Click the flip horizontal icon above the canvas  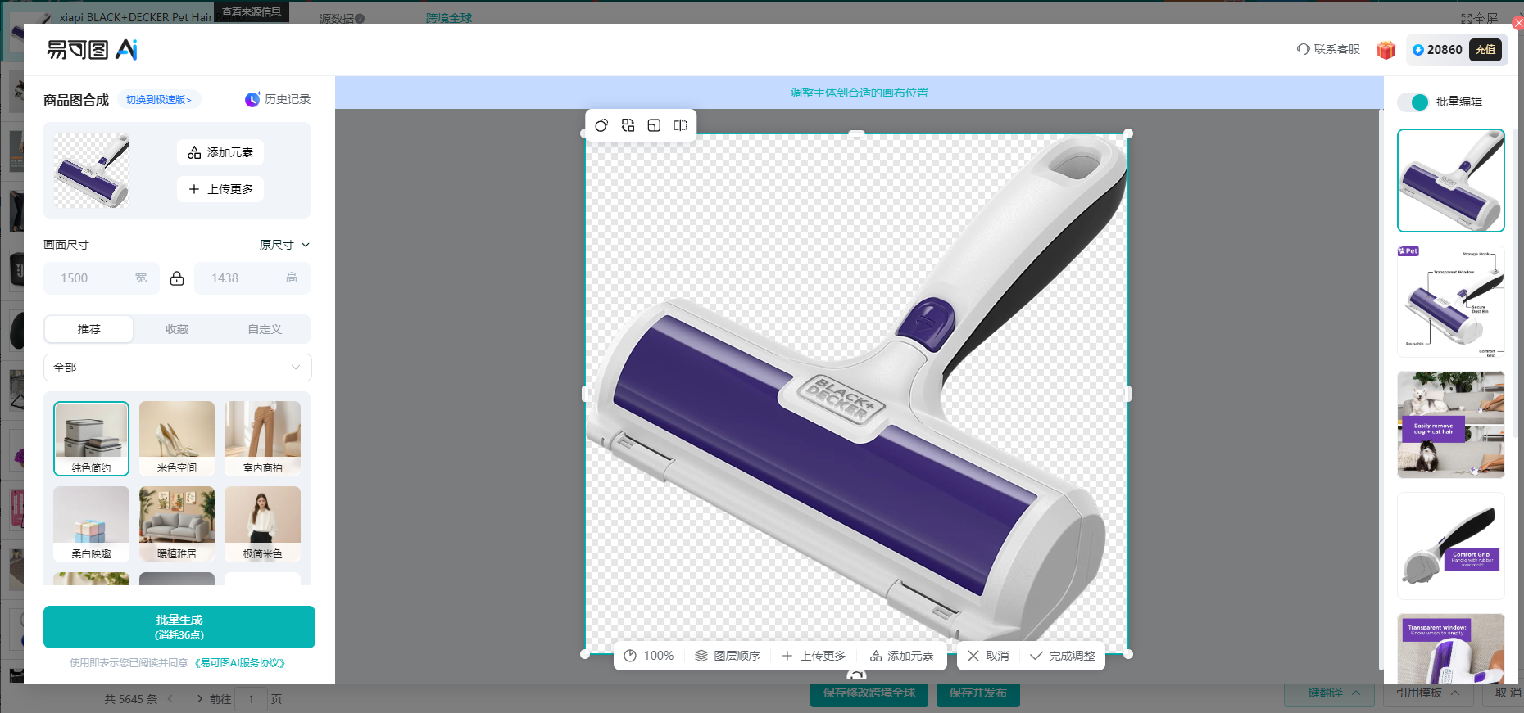coord(680,125)
